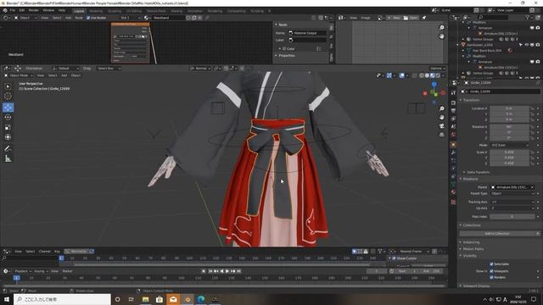Open the Object properties tab icon

(453, 145)
